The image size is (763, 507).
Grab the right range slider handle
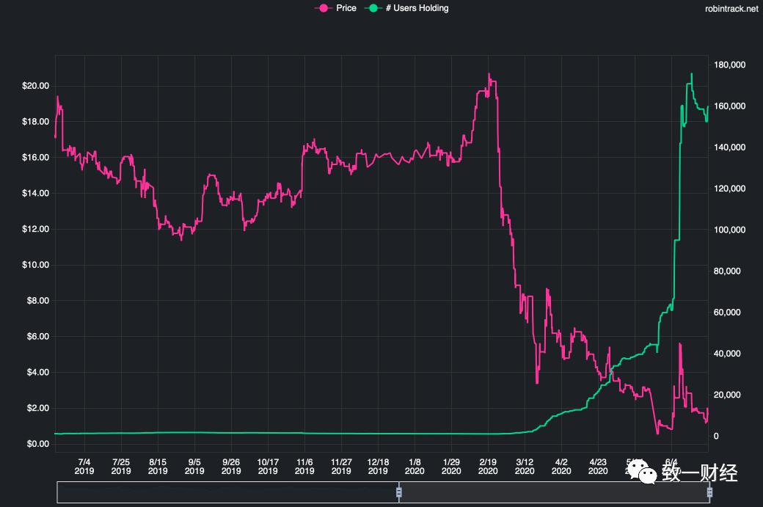point(709,492)
